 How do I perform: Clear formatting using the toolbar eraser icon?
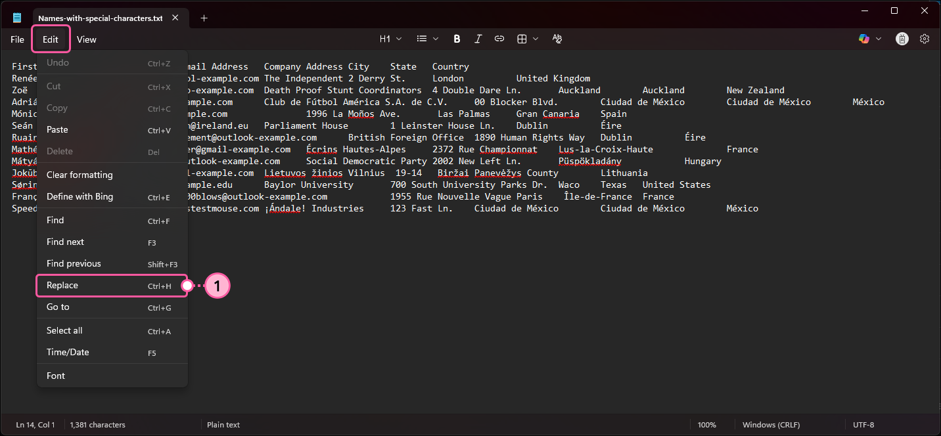[x=557, y=38]
